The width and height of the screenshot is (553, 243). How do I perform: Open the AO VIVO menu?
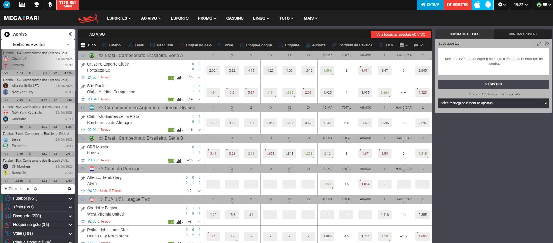click(151, 18)
